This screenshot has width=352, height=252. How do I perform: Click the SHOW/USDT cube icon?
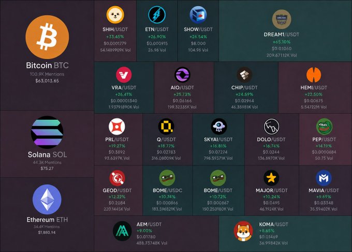198,15
